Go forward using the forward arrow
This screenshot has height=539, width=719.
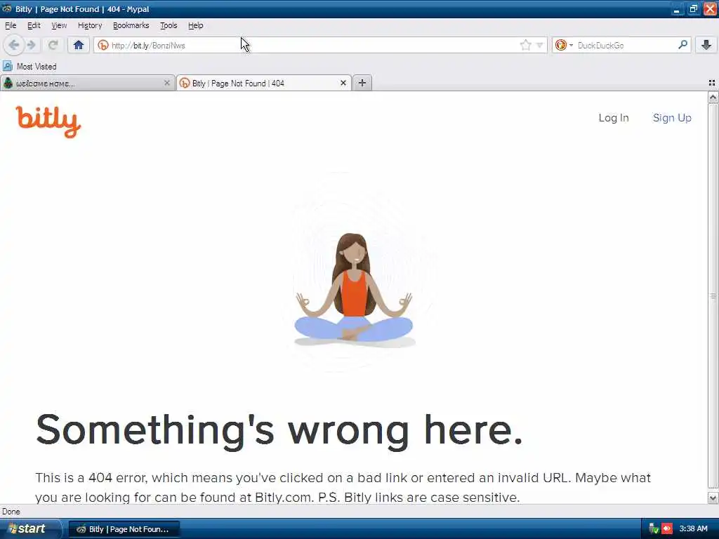31,45
